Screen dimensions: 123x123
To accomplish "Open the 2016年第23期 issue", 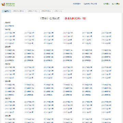I will (29, 50).
